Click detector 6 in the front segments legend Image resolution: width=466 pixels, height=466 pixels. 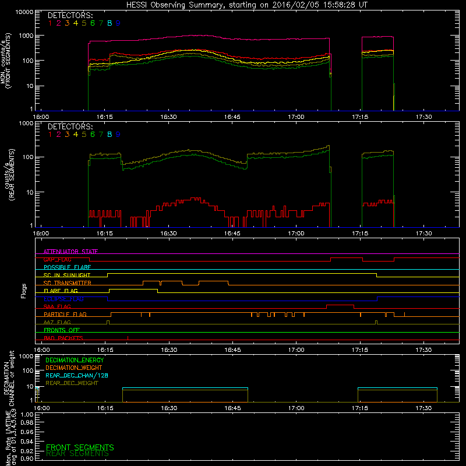93,23
